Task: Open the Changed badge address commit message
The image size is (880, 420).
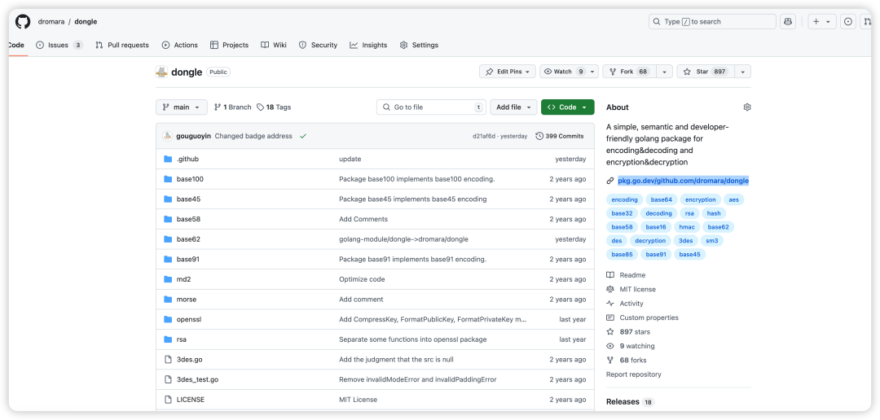Action: tap(253, 136)
